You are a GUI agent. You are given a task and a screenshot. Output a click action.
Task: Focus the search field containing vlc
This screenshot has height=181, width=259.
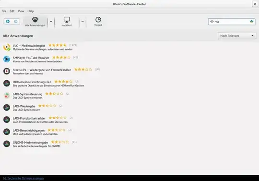[x=232, y=22]
